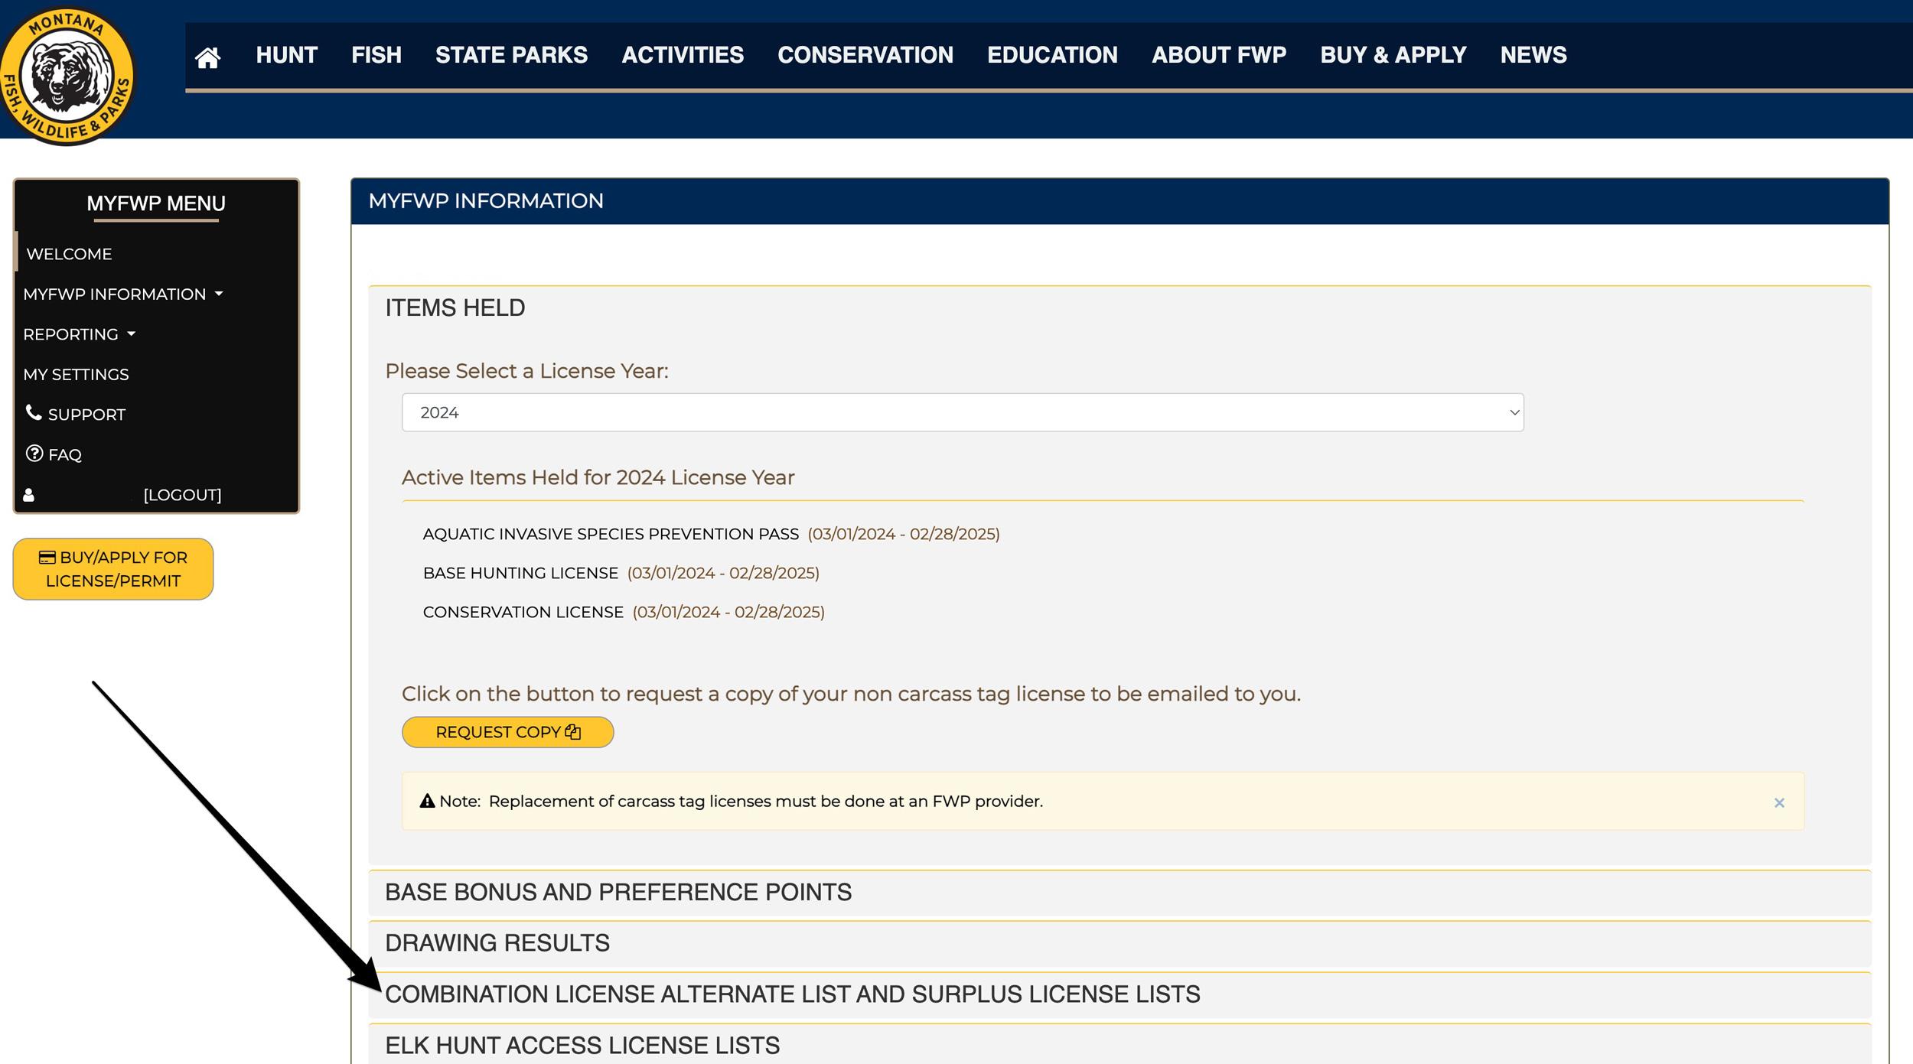Click the warning triangle in the note banner
This screenshot has width=1913, height=1064.
click(x=428, y=801)
